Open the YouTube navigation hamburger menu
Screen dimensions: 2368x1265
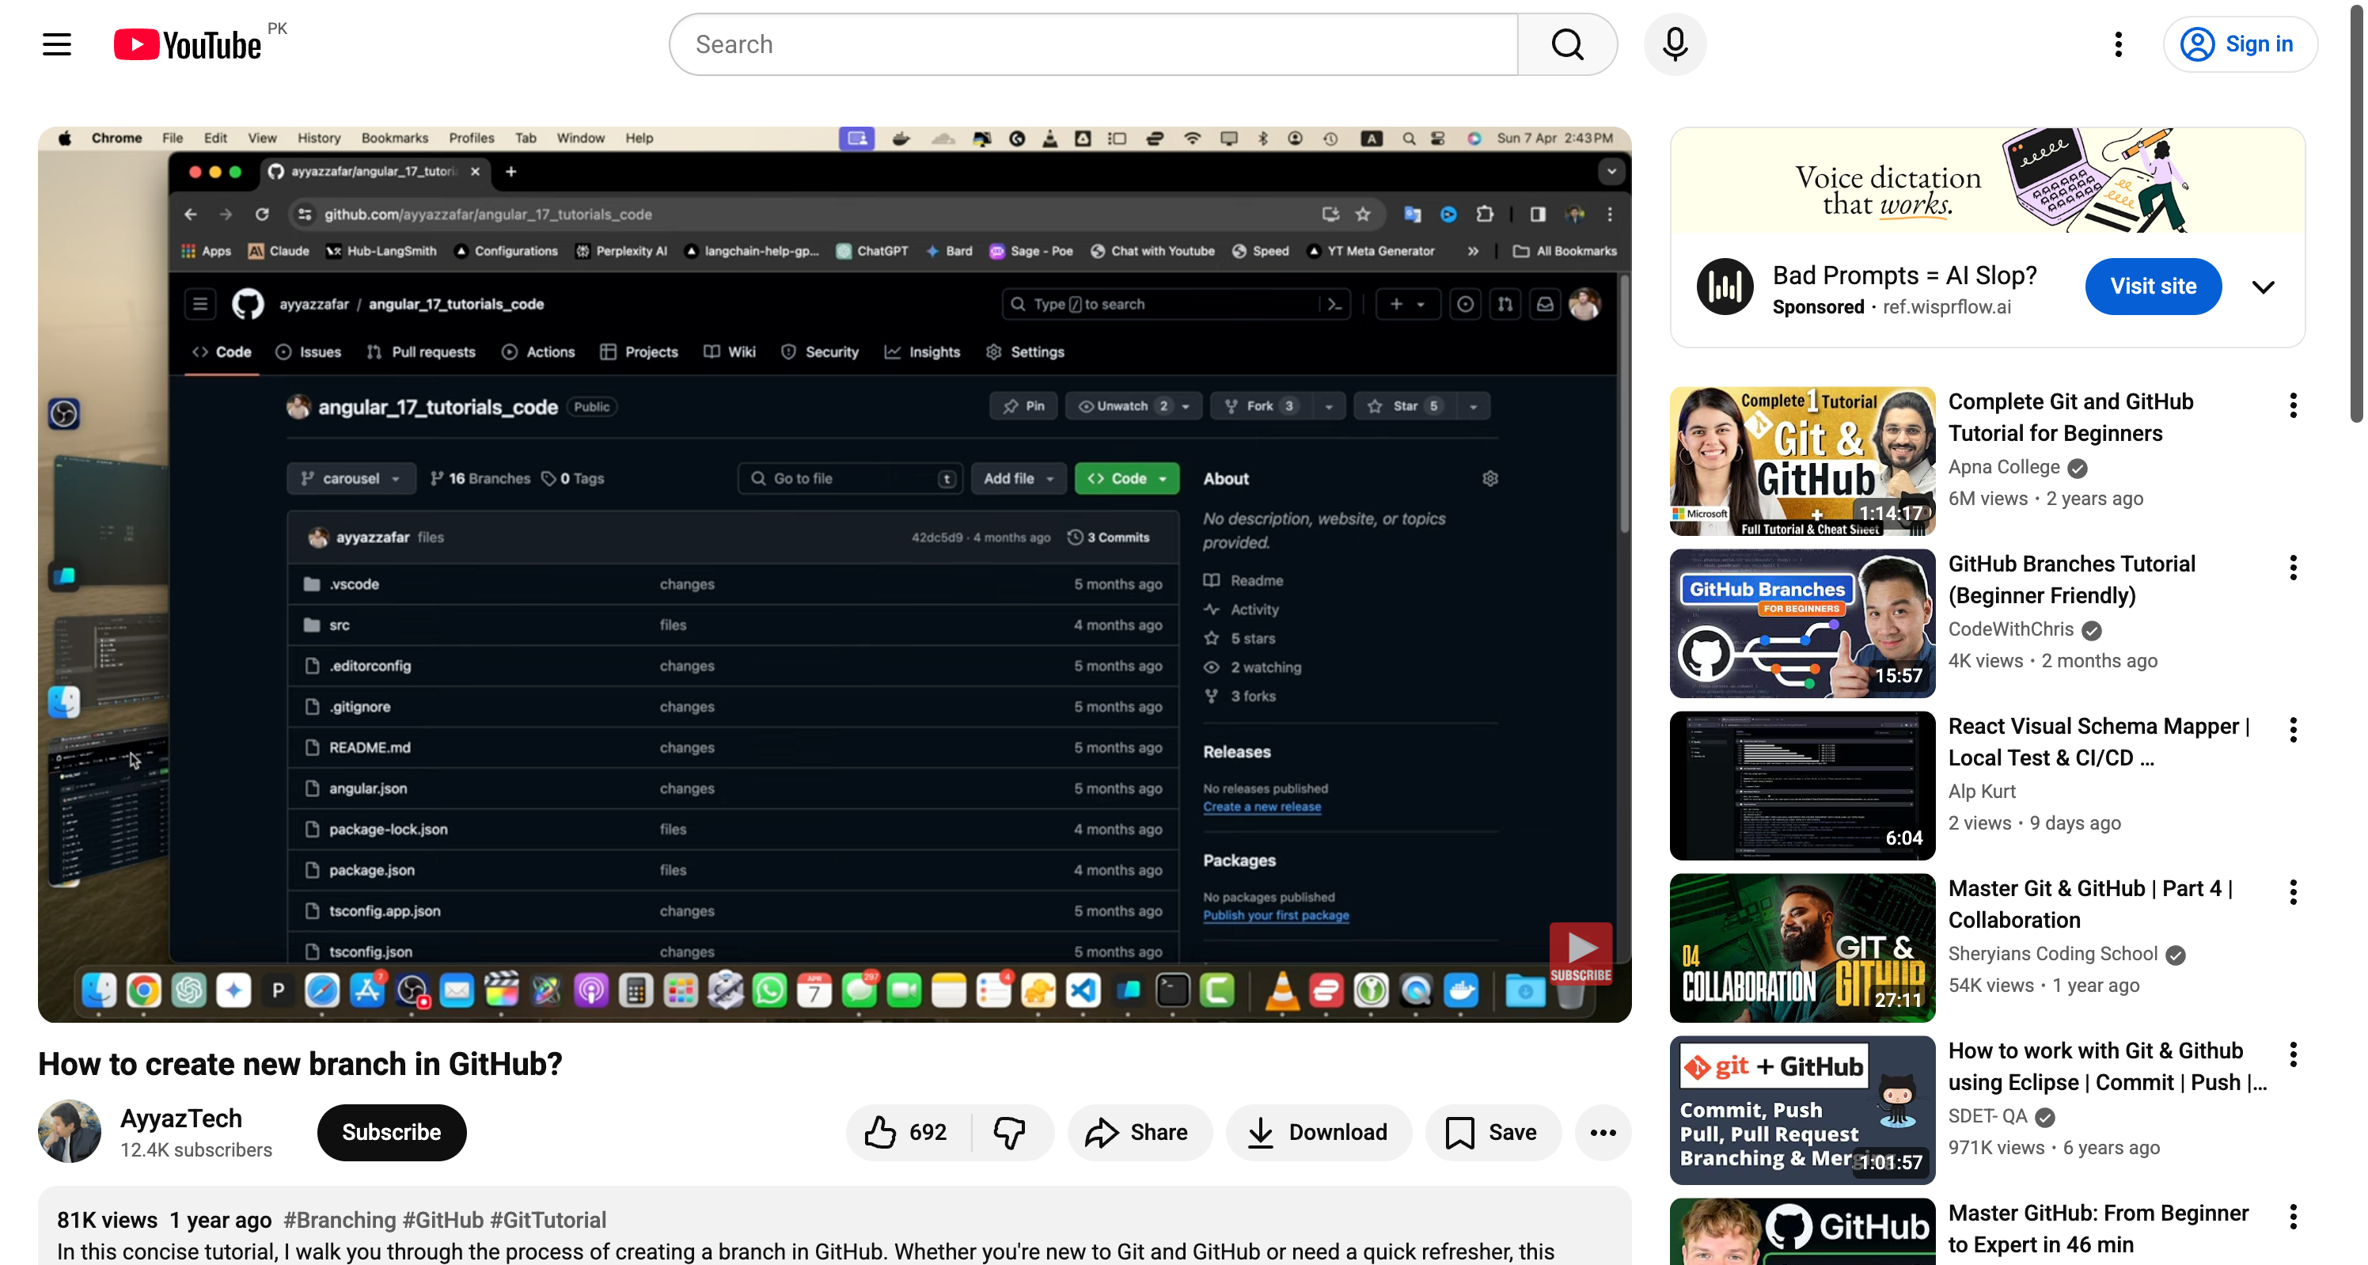point(57,44)
